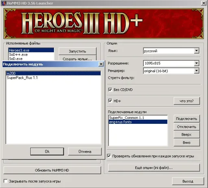208x188 pixels.
Task: Select SoD++.exe in executables list
Action: [x=31, y=54]
